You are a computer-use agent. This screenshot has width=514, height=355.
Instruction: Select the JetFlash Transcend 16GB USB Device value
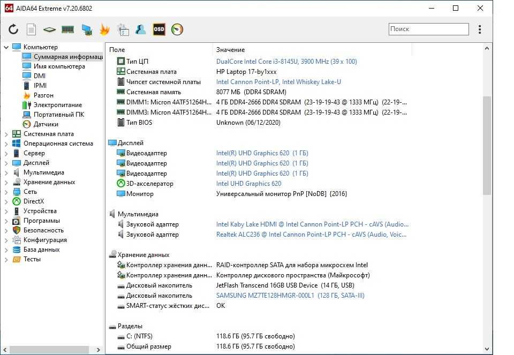pos(285,285)
